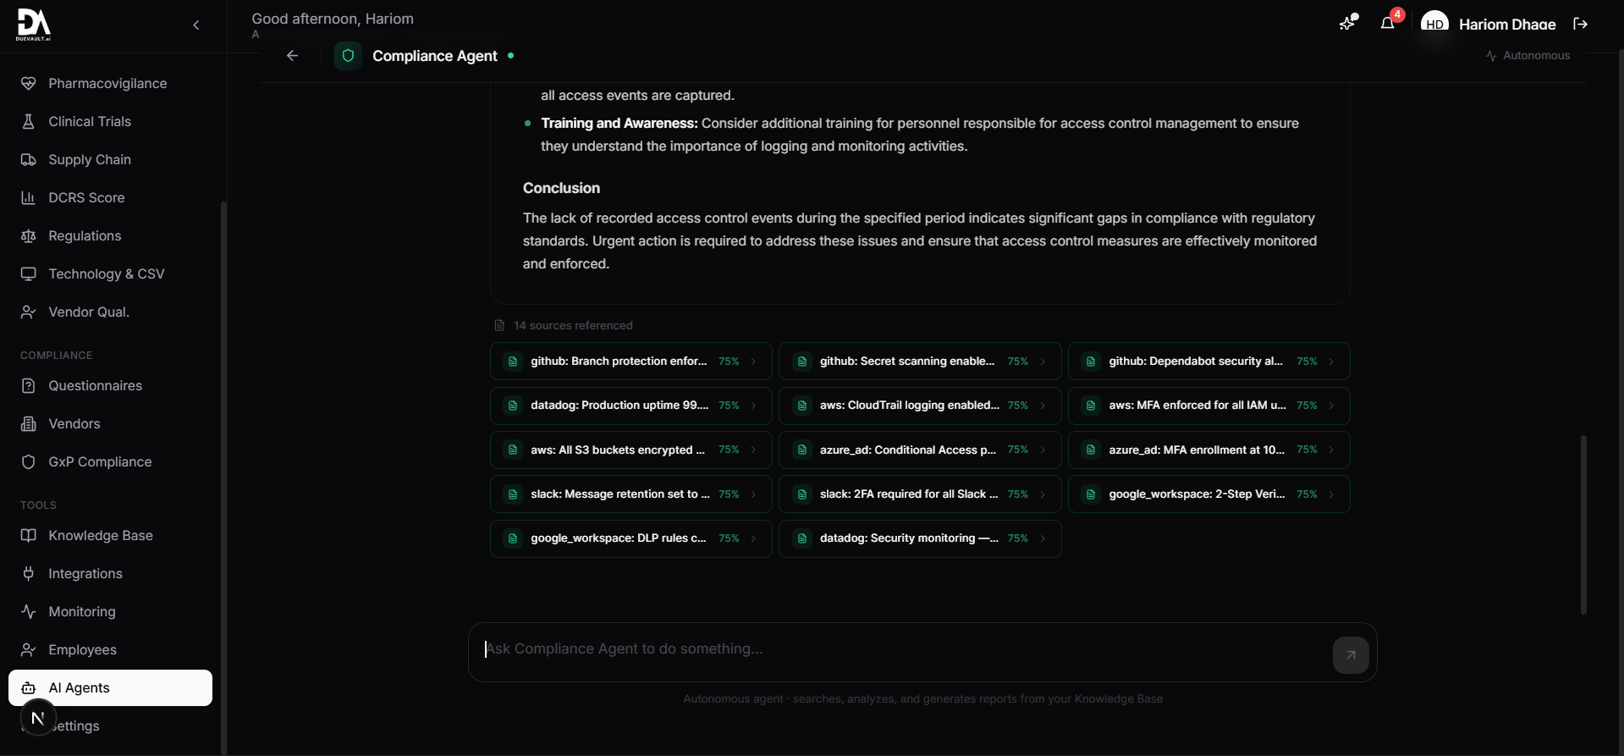Viewport: 1624px width, 756px height.
Task: Open the pin icon in top bar
Action: 1346,23
